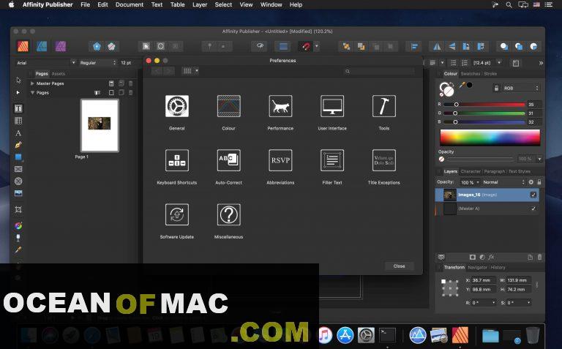
Task: Delete layer with trash icon
Action: 540,257
